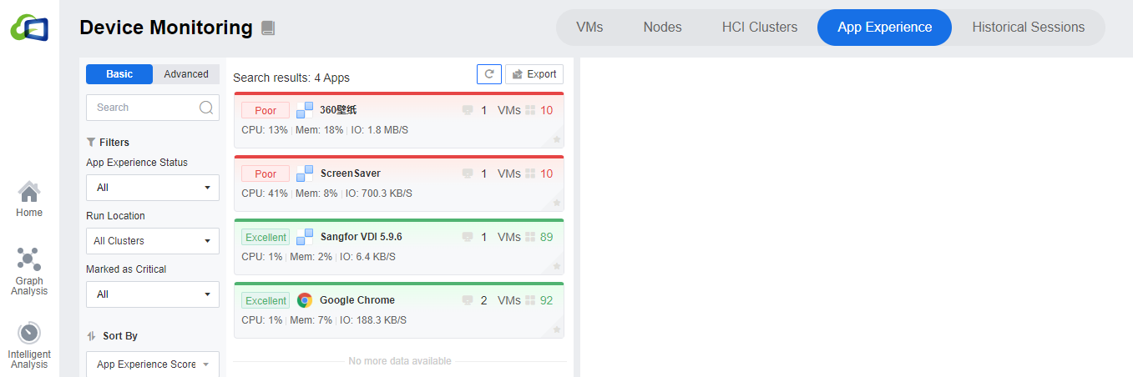Click the Poor badge on ScreenSaver
This screenshot has width=1133, height=377.
tap(266, 173)
